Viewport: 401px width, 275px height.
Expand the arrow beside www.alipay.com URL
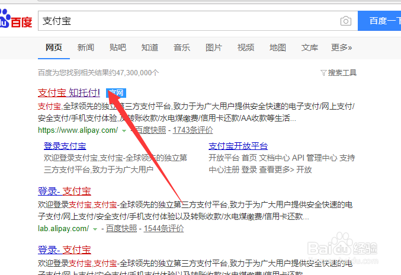tap(124, 131)
